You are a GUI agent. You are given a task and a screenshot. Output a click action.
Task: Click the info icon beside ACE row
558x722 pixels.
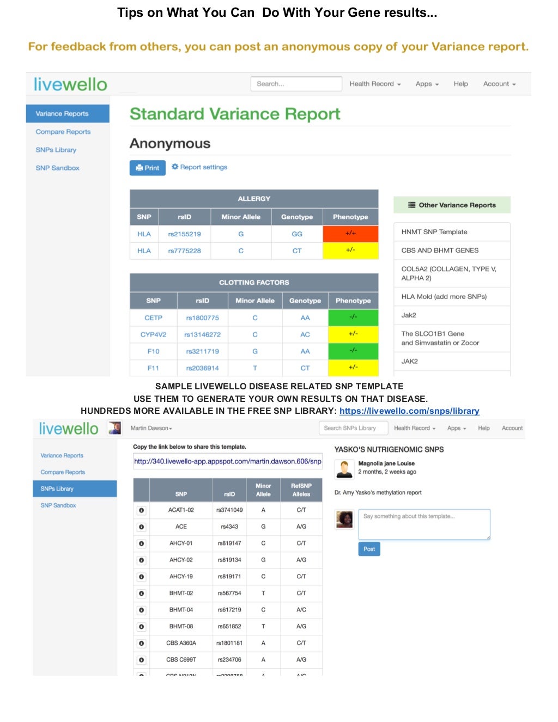142,527
